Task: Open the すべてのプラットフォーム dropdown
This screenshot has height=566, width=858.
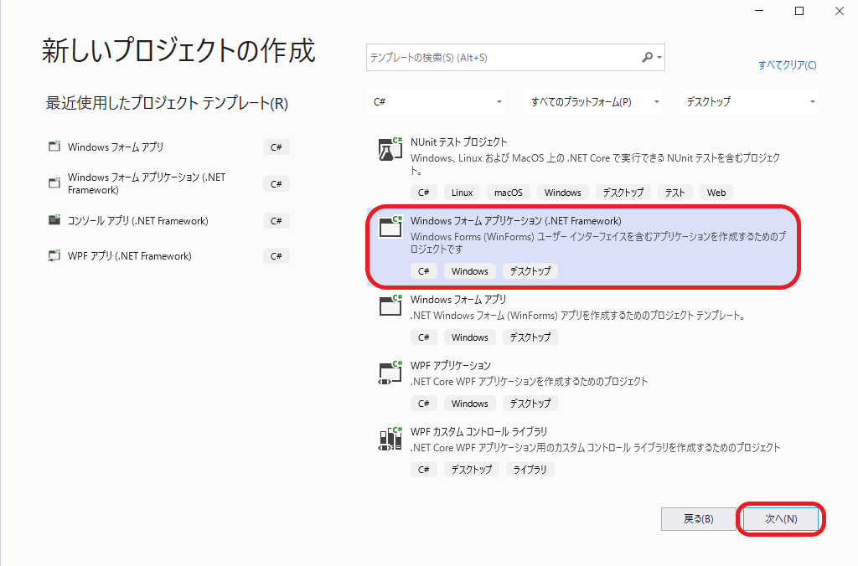Action: pyautogui.click(x=593, y=101)
